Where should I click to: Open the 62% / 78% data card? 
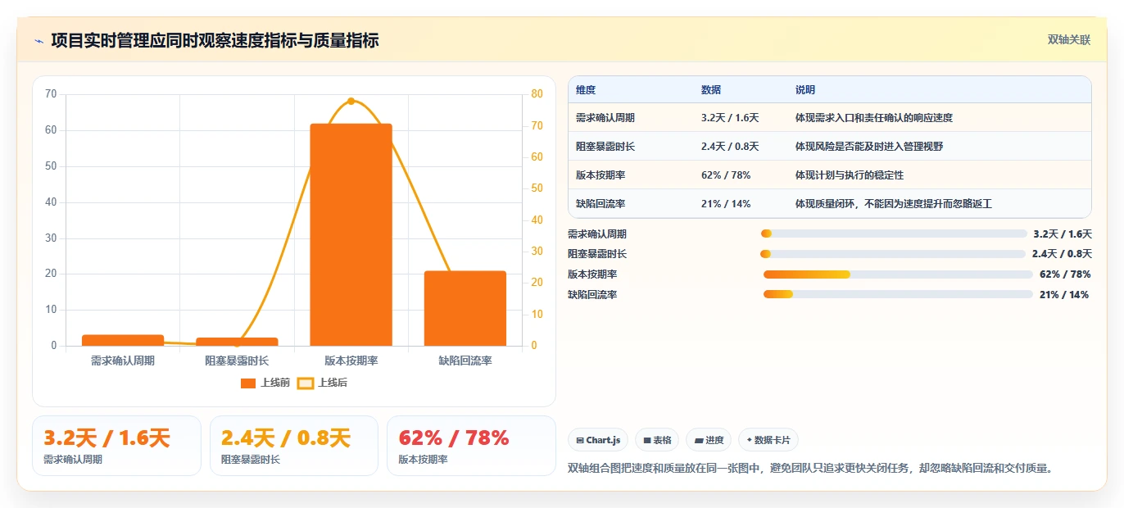[x=471, y=446]
